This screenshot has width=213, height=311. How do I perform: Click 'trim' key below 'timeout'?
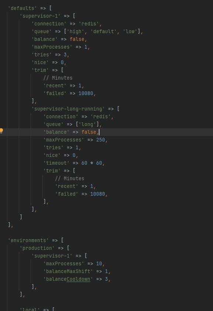(52, 171)
